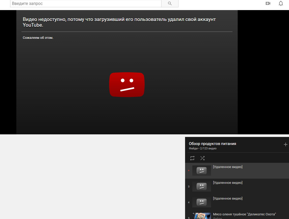Click thumbnail of the playing deleted video
The image size is (289, 219).
pyautogui.click(x=202, y=170)
